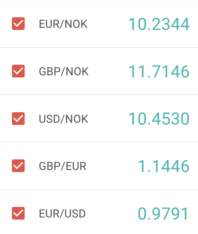Click the 0.9791 rate figure

click(163, 213)
